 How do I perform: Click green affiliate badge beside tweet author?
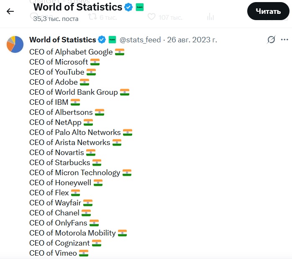112,39
